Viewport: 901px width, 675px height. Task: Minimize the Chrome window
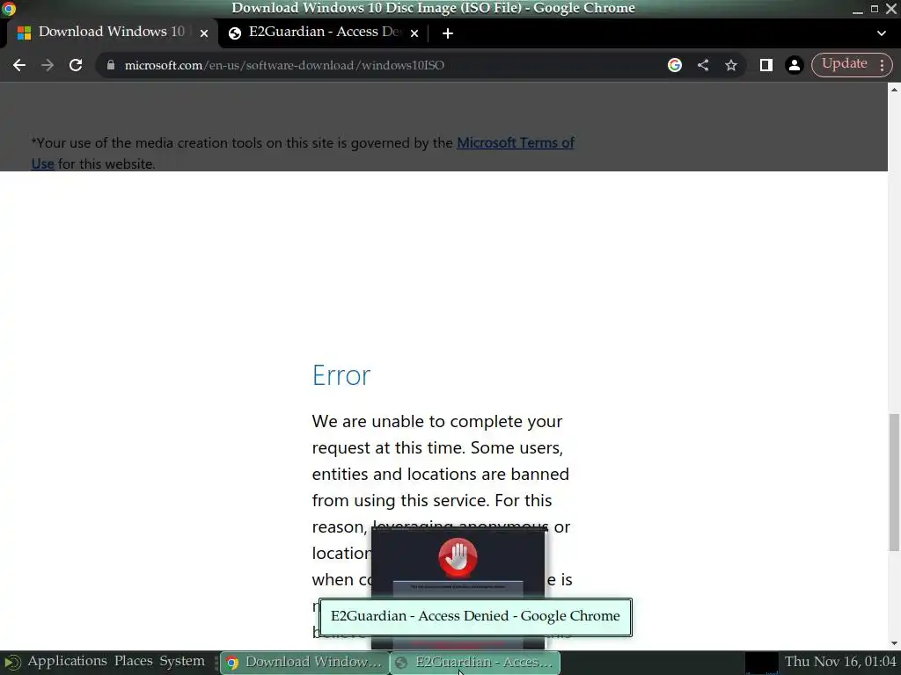(858, 9)
